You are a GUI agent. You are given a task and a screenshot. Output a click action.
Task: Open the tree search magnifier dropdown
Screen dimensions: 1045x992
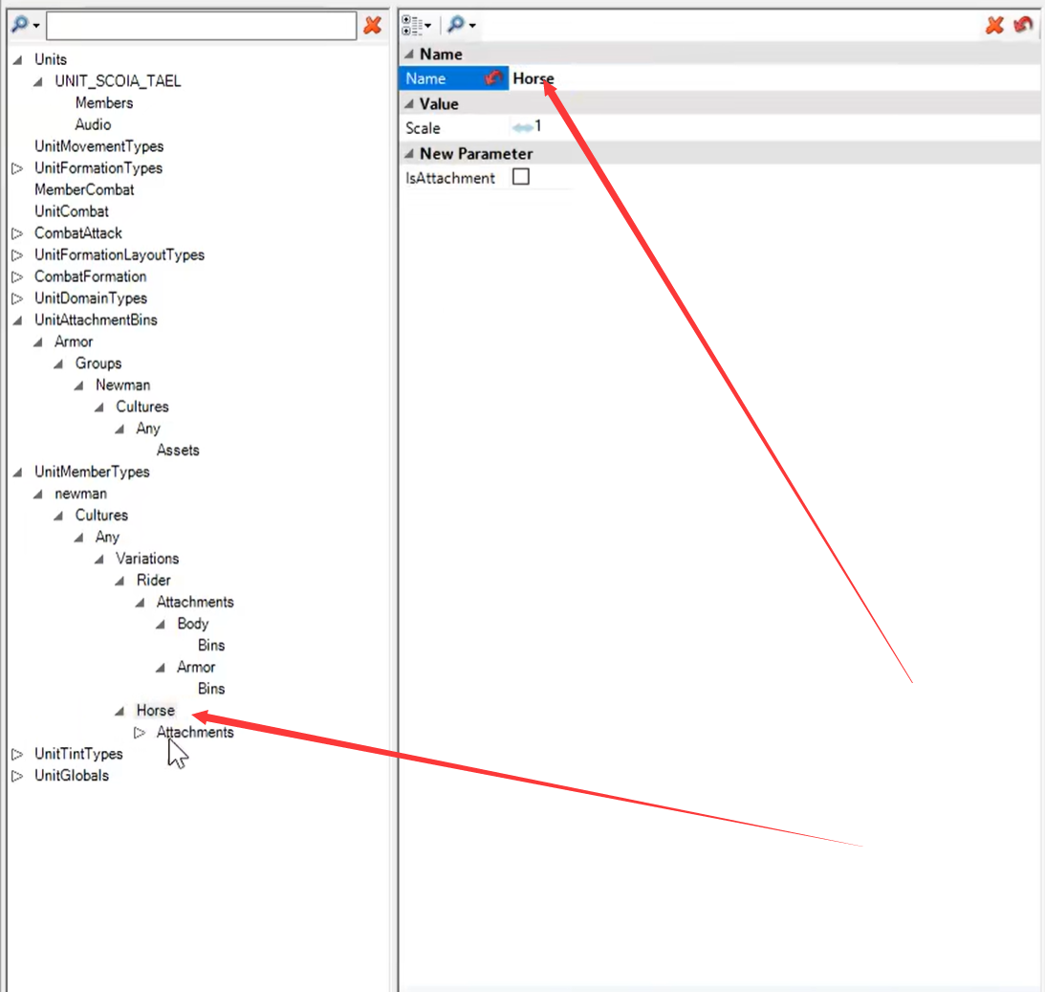(x=25, y=25)
